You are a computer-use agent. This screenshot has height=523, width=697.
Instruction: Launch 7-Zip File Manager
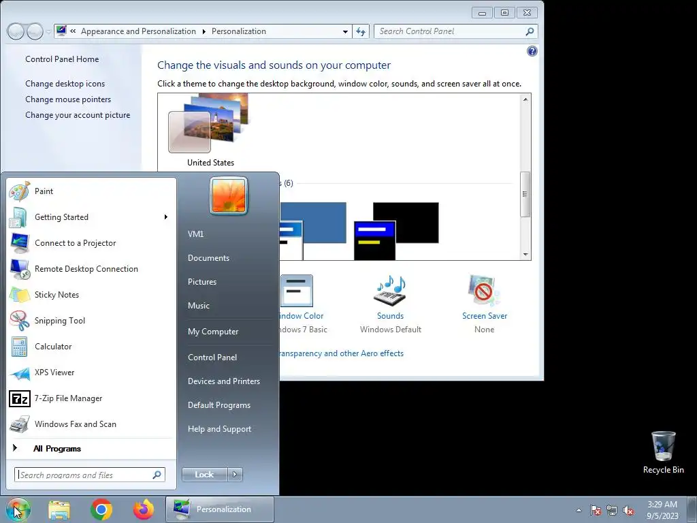(x=91, y=398)
